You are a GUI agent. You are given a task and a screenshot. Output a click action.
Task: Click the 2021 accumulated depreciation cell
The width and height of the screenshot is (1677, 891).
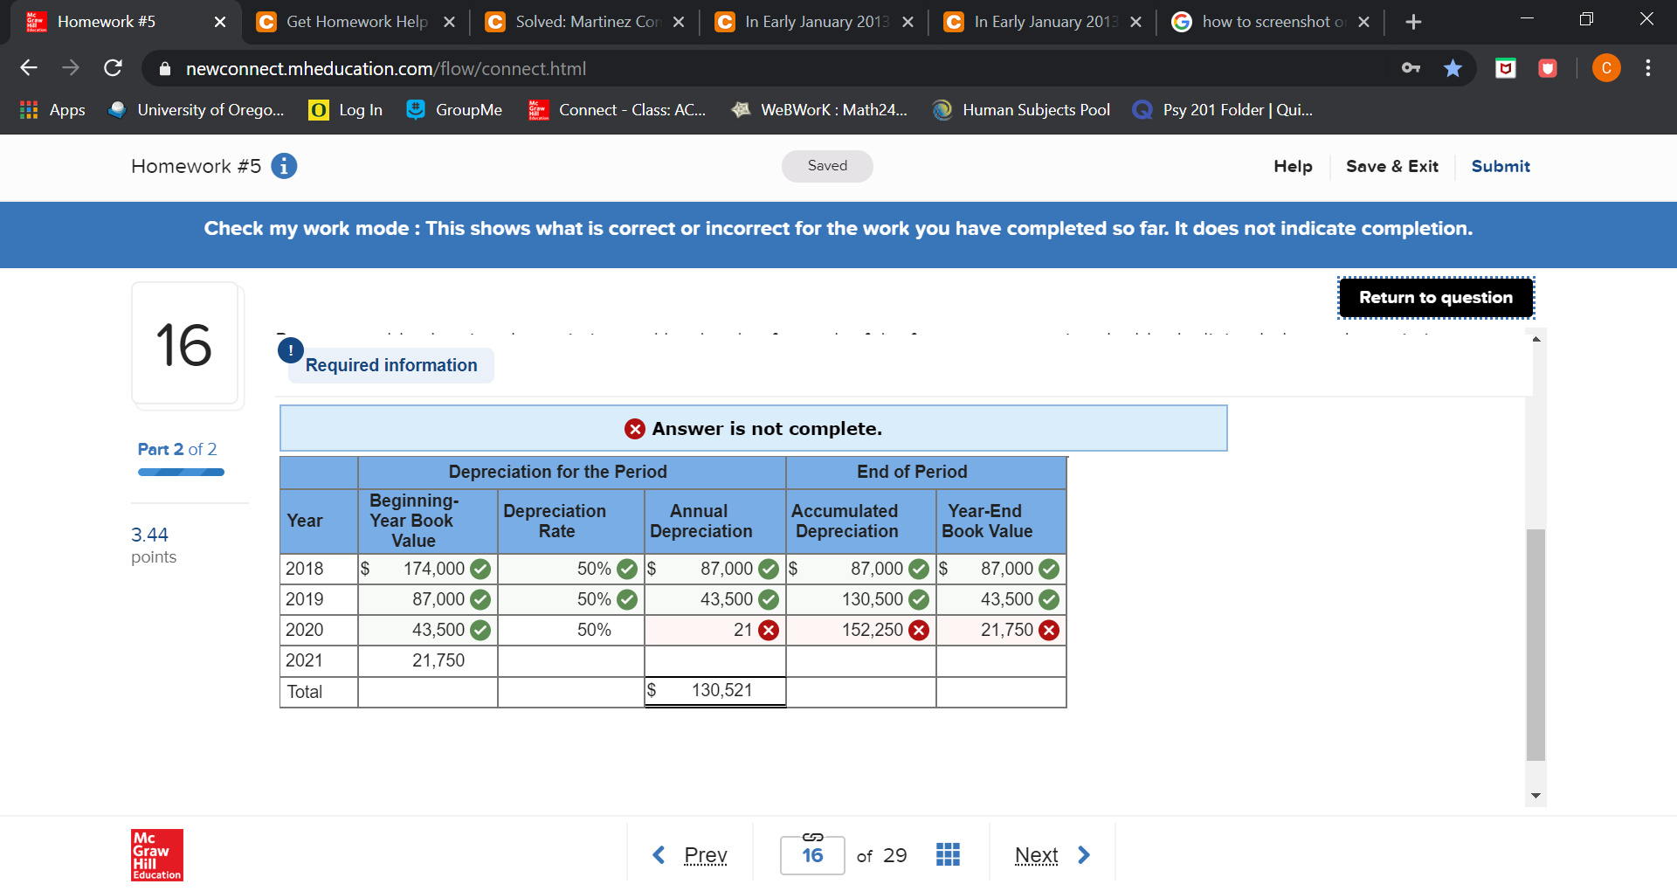(x=861, y=661)
